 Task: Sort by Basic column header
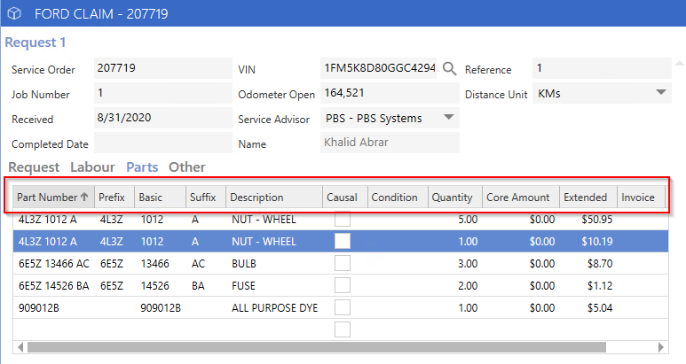click(160, 197)
